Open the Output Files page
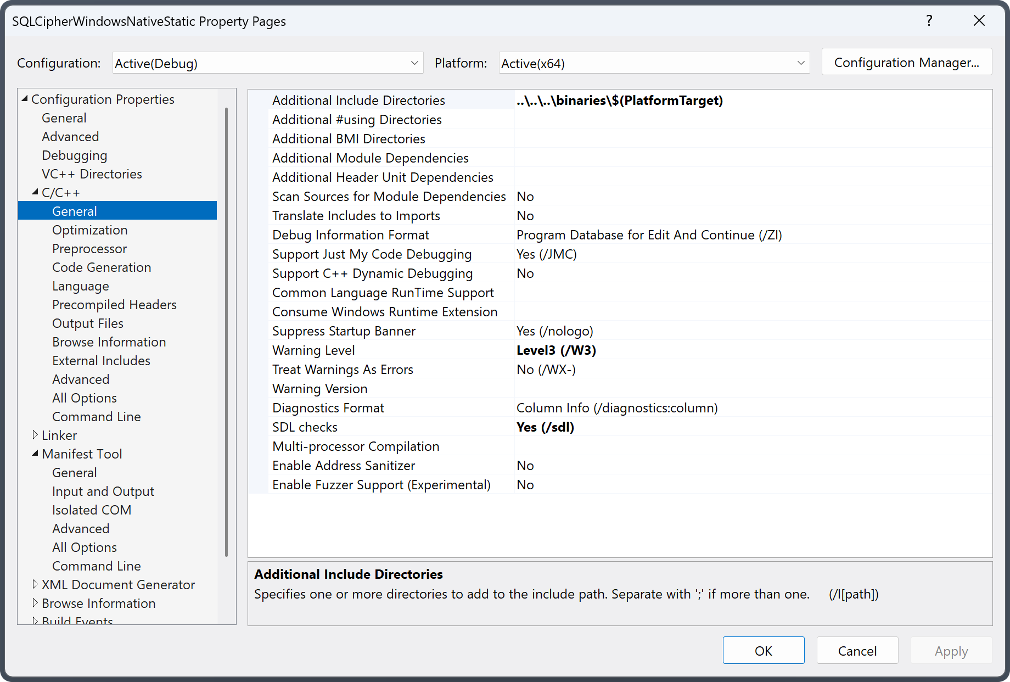This screenshot has width=1010, height=682. tap(88, 323)
